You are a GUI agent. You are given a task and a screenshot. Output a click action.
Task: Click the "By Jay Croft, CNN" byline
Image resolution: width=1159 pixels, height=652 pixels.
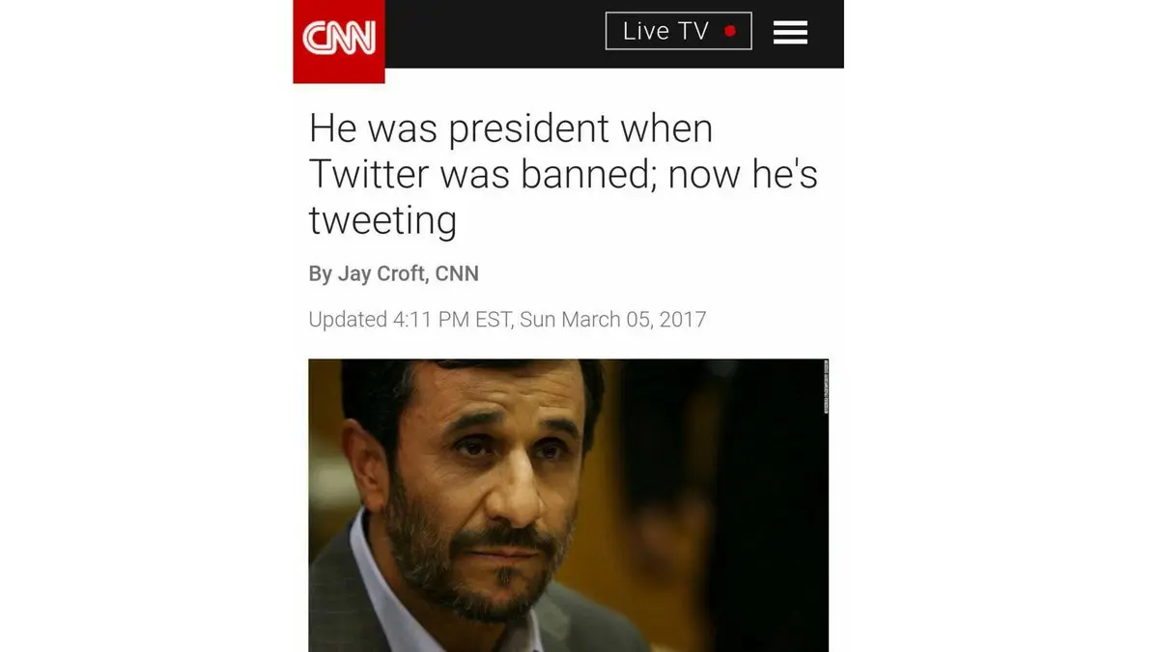(x=393, y=273)
